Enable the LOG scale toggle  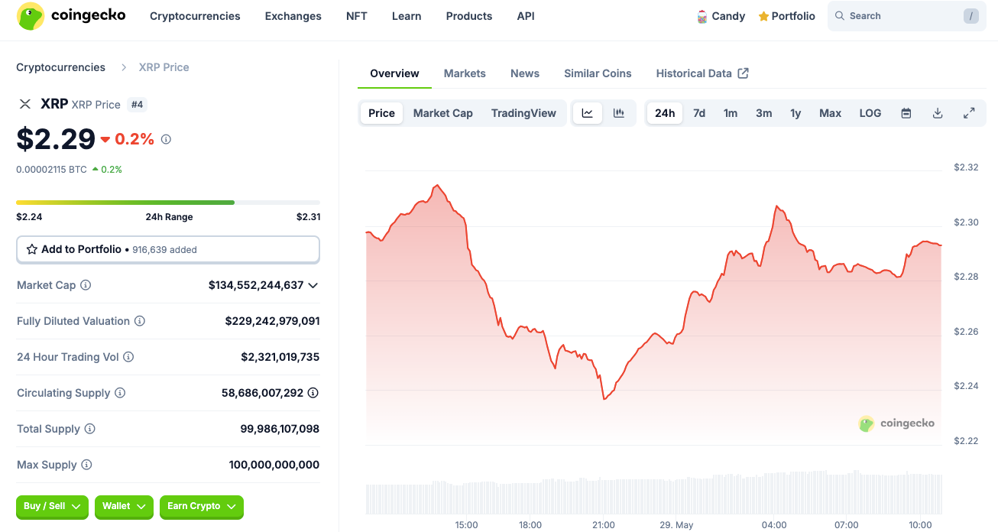pos(870,113)
